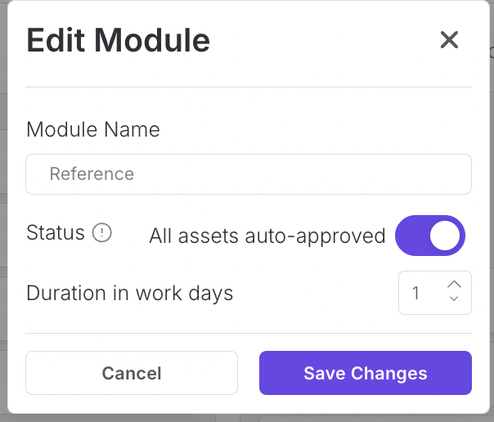Click the "Reference" placeholder text
This screenshot has width=494, height=422.
pos(92,174)
